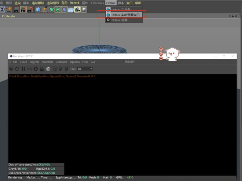The image size is (242, 181).
Task: Click the ProRender viewport menu
Action: click(x=9, y=16)
